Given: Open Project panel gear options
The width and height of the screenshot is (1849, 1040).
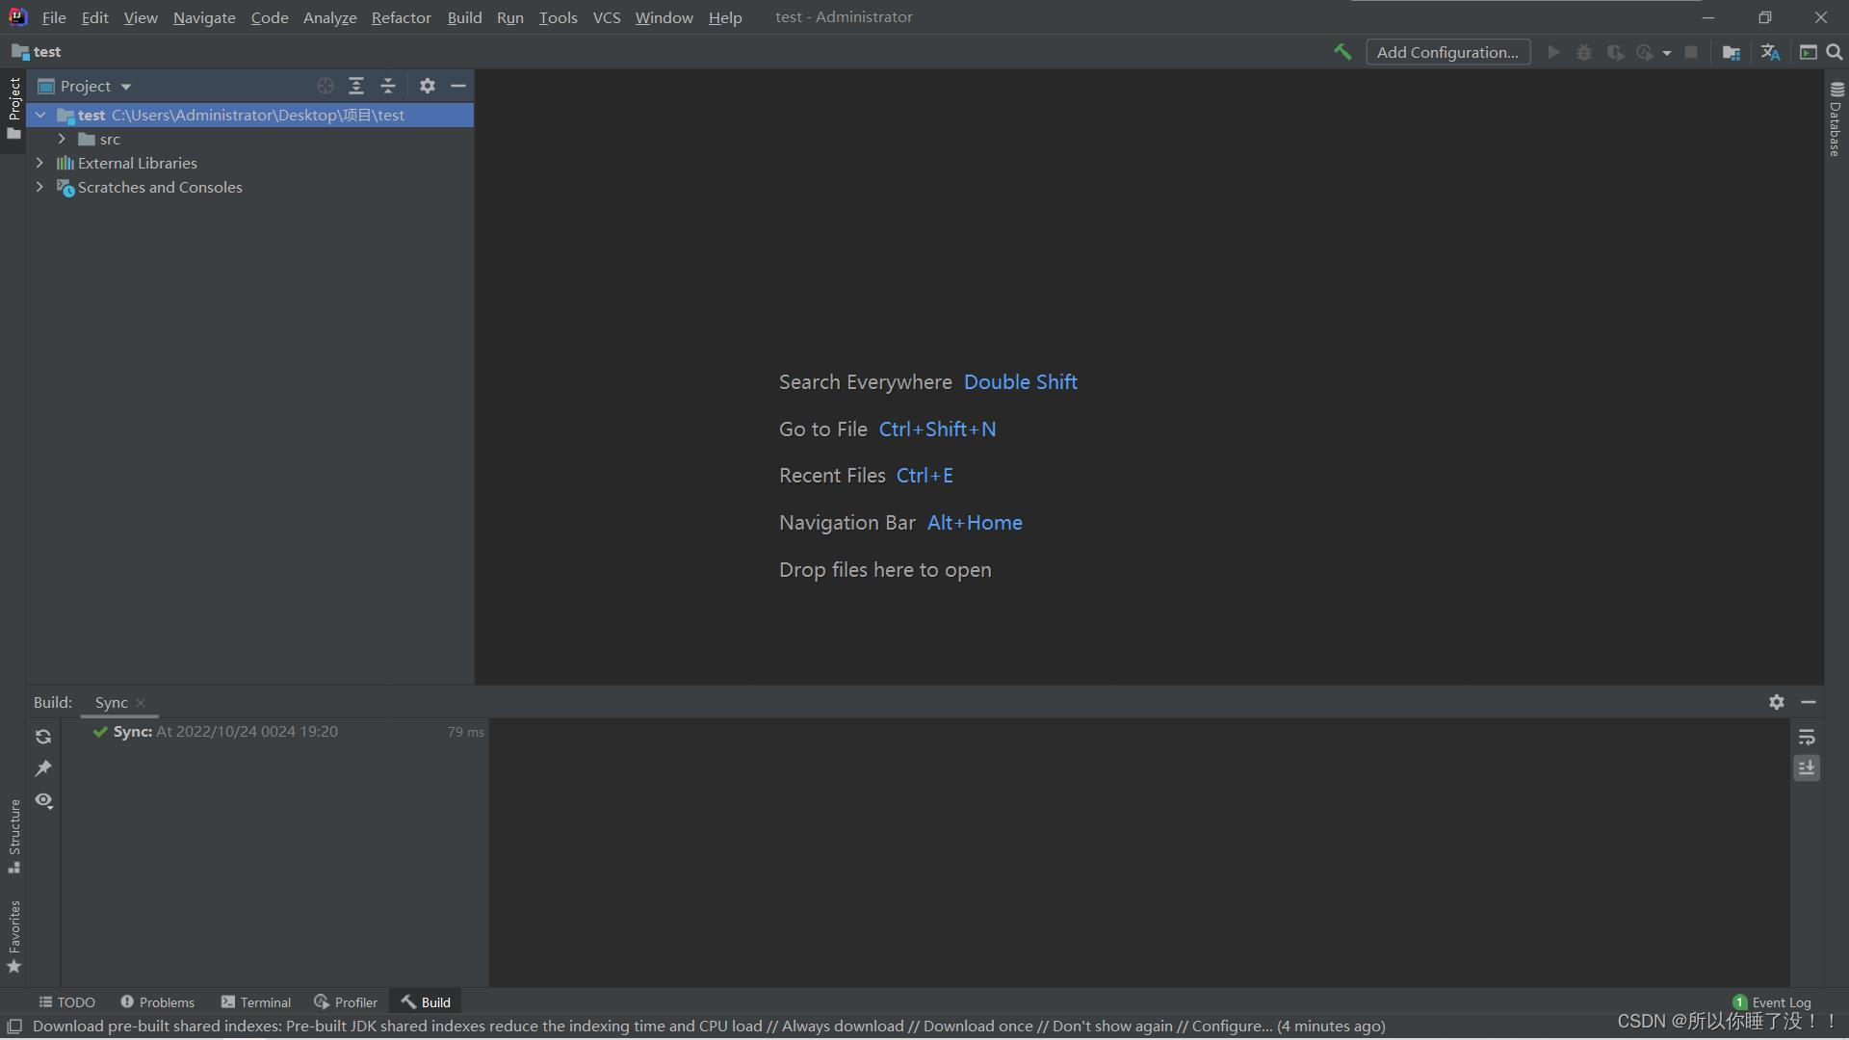Looking at the screenshot, I should [x=428, y=86].
